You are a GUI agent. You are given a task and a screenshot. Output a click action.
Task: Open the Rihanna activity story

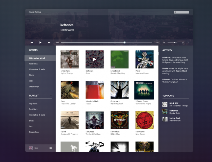coord(175,81)
